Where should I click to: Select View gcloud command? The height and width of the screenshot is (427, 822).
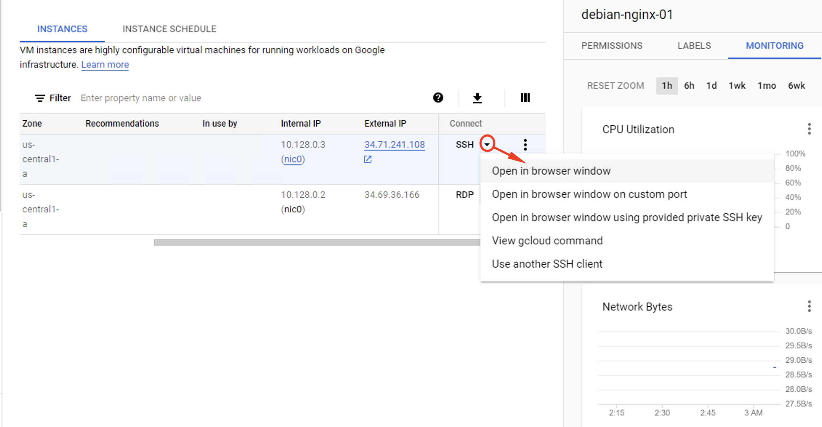pyautogui.click(x=627, y=241)
